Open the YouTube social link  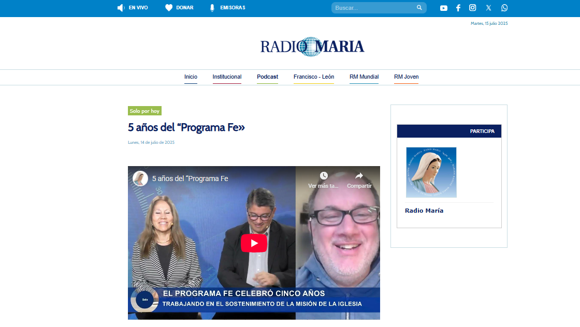click(443, 8)
